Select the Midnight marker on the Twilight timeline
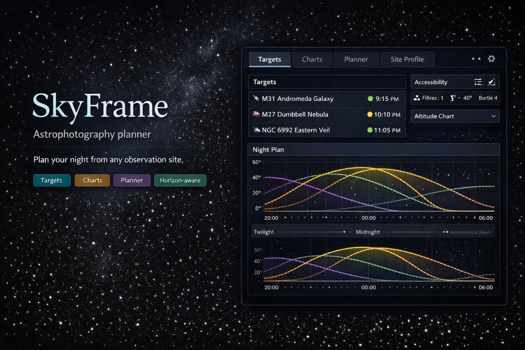525x350 pixels. (368, 232)
